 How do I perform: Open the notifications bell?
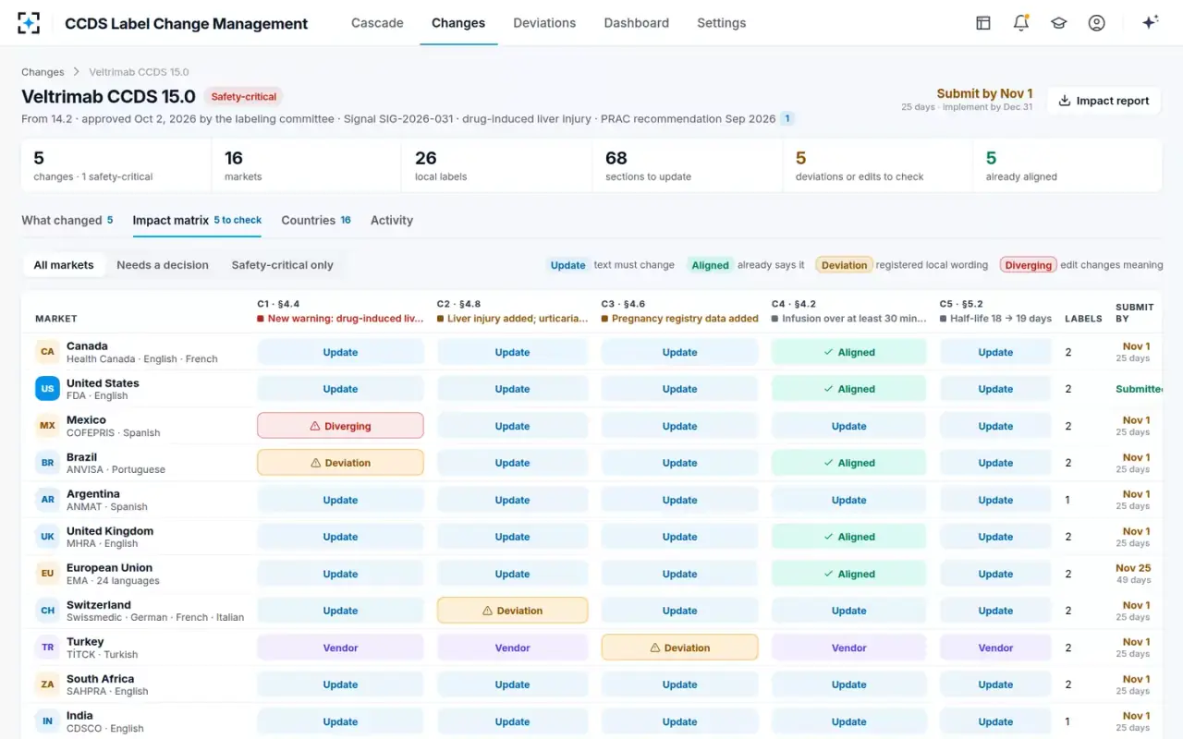(x=1021, y=23)
